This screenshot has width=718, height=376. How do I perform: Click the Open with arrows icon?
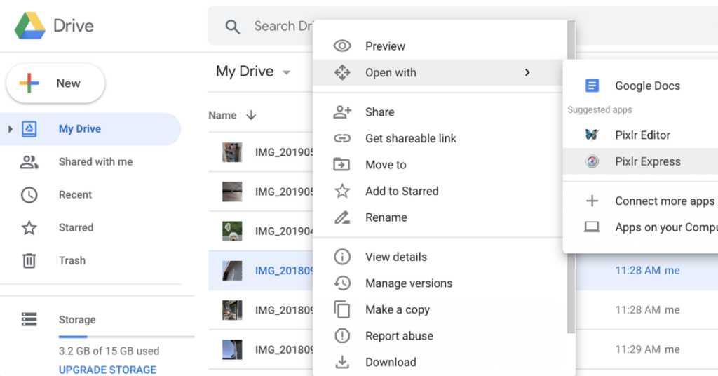tap(342, 72)
